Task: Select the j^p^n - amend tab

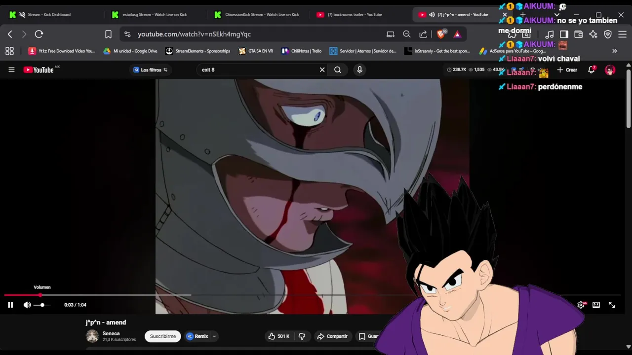Action: (462, 14)
